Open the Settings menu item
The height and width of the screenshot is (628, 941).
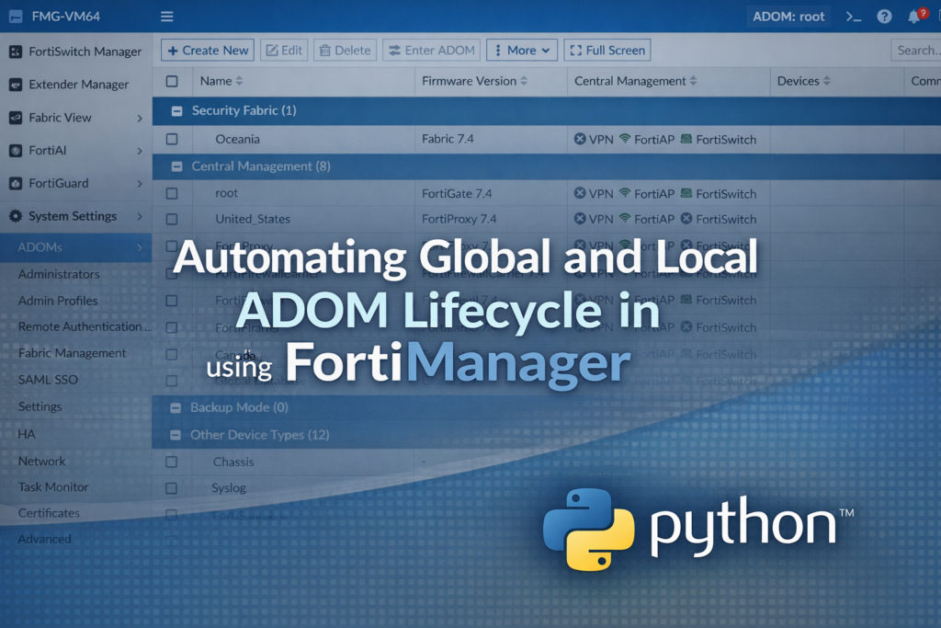40,406
